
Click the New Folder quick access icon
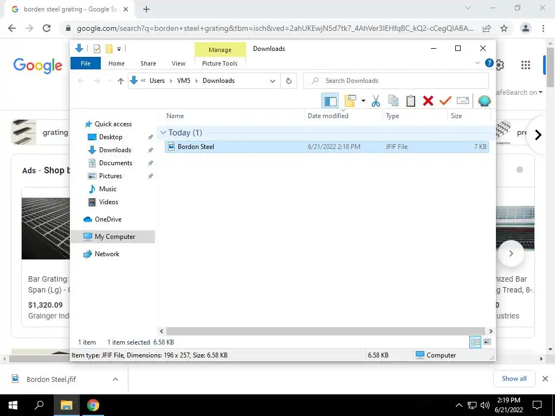(109, 48)
